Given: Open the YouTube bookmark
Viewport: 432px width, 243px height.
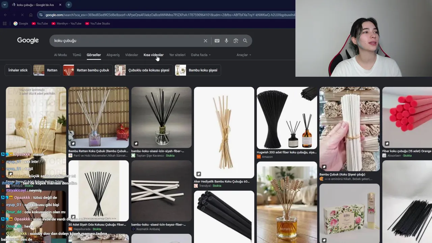Looking at the screenshot, I should [39, 24].
